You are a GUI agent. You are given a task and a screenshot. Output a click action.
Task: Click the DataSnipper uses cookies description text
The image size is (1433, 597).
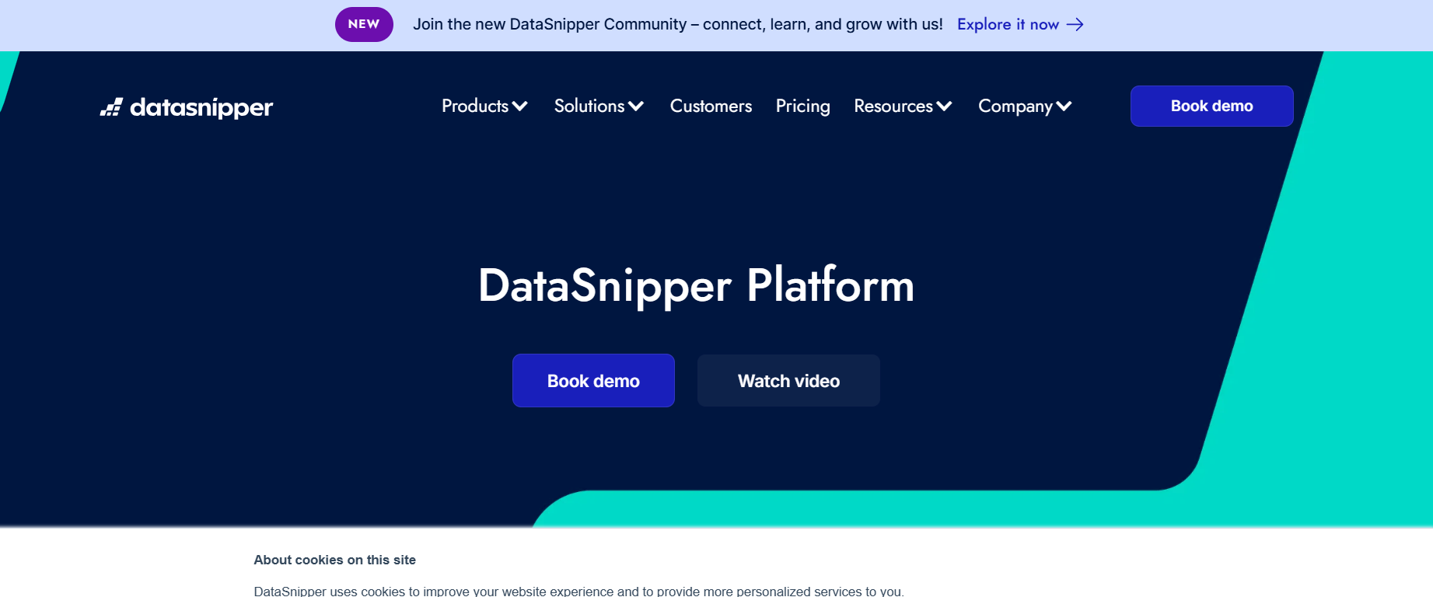pos(578,591)
